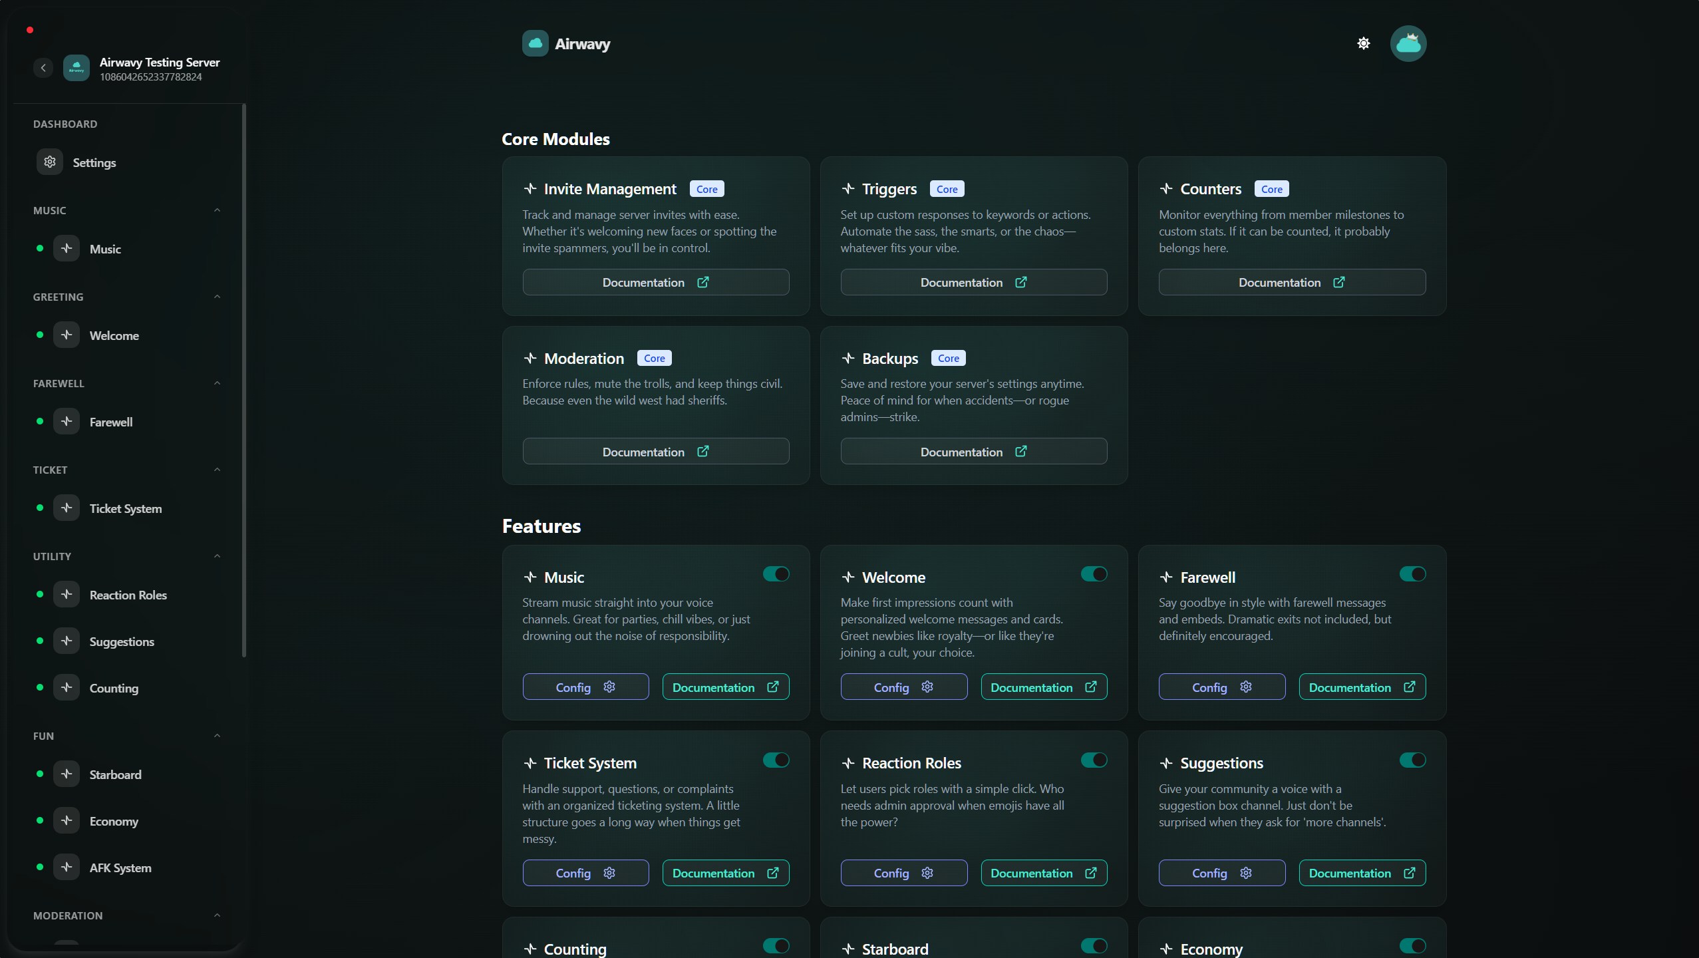The width and height of the screenshot is (1699, 958).
Task: Open Ticket System in the sidebar
Action: (125, 508)
